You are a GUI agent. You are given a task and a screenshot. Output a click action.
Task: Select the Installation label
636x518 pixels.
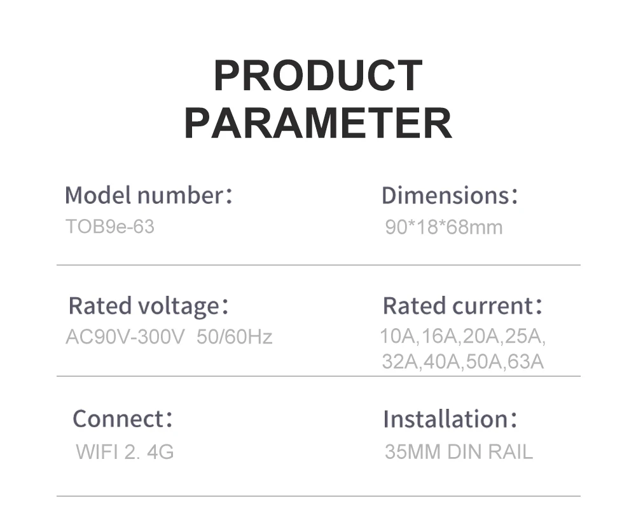(450, 419)
